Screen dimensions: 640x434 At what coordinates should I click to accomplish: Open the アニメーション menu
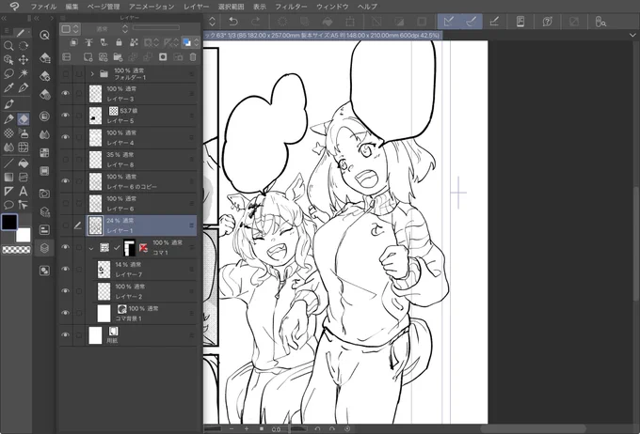tap(152, 7)
